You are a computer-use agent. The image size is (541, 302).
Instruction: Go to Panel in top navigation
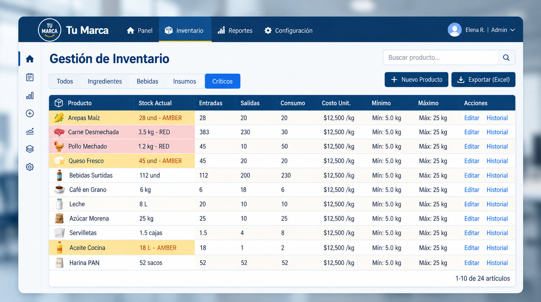click(140, 31)
